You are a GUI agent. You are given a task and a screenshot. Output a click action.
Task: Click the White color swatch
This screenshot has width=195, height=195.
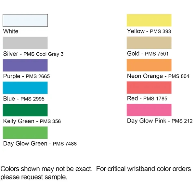point(25,20)
